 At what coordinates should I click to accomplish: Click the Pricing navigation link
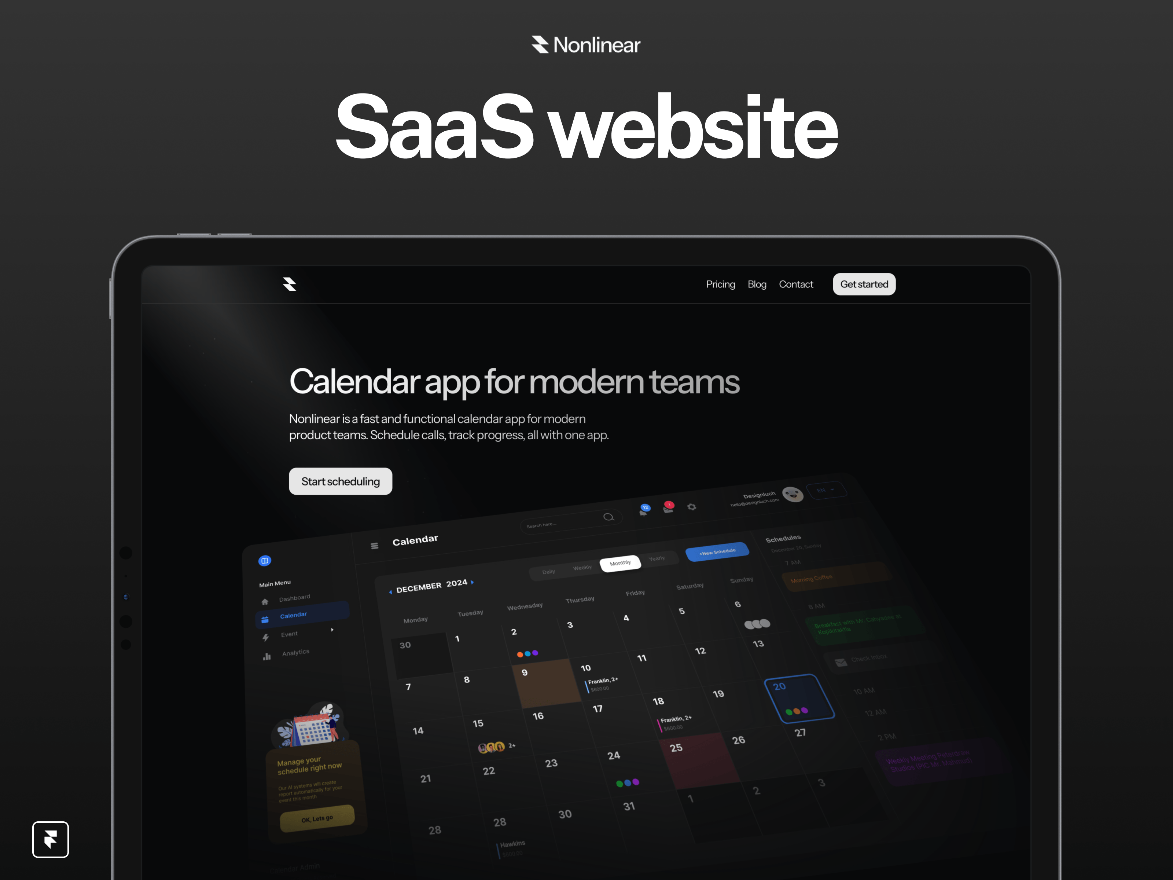(x=720, y=285)
